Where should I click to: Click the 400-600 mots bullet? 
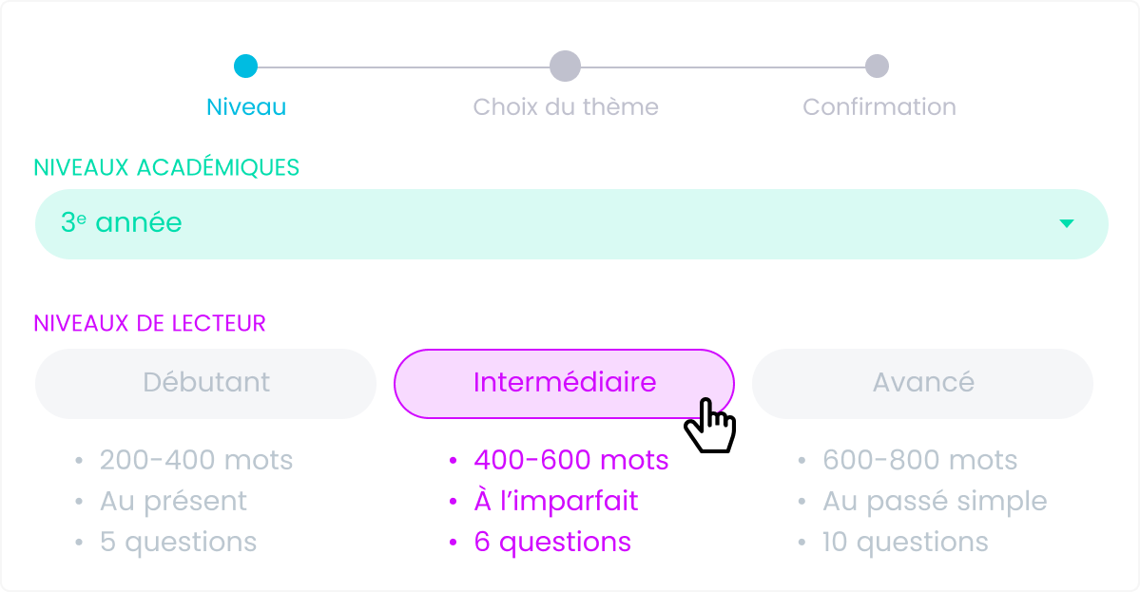pyautogui.click(x=570, y=461)
